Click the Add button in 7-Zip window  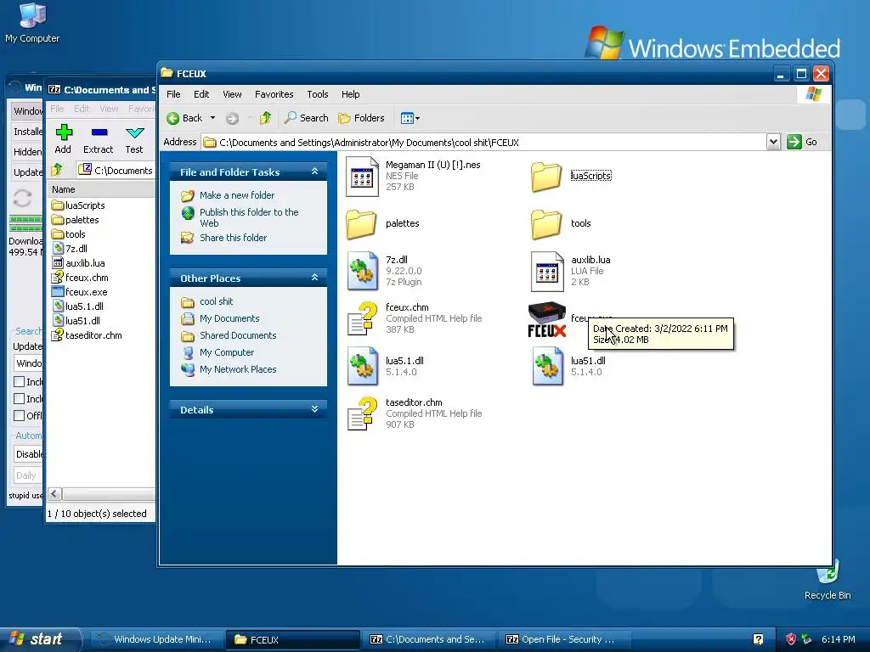[x=63, y=138]
